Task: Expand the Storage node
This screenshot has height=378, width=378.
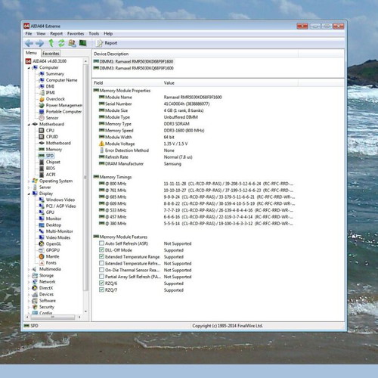Action: (x=29, y=276)
